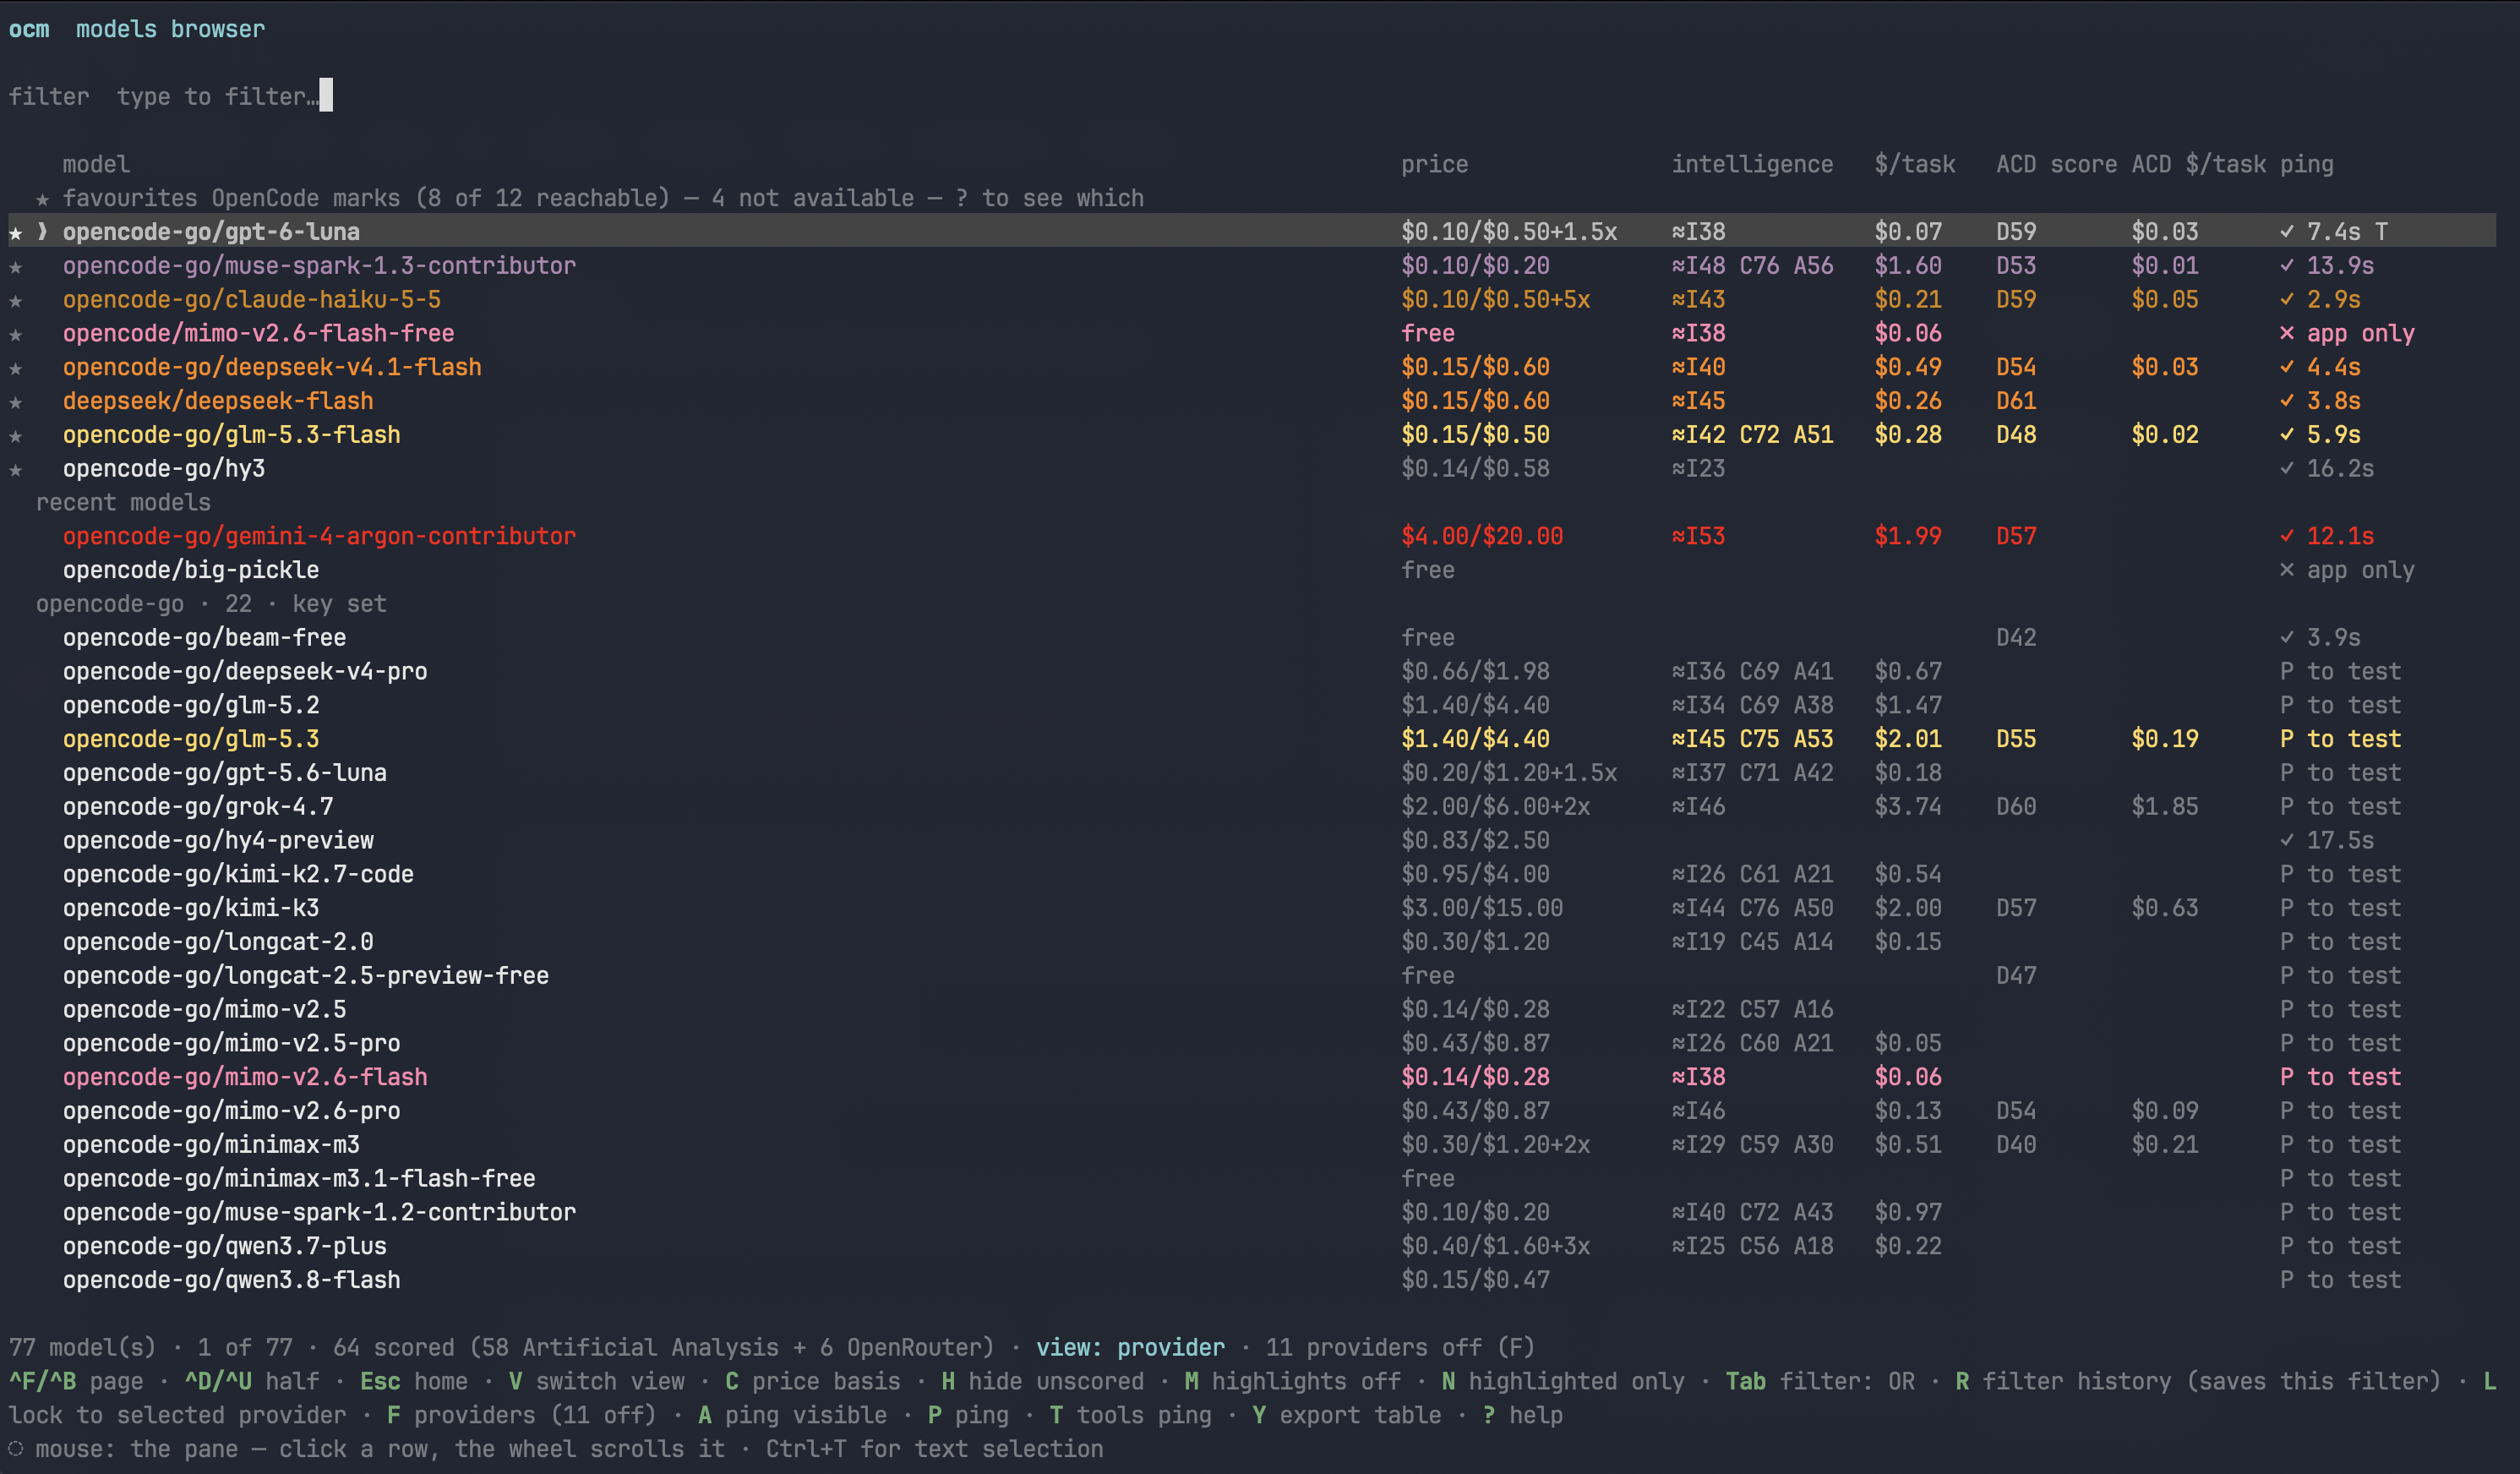The image size is (2520, 1474).
Task: Click the A ping visible hint
Action: 792,1415
